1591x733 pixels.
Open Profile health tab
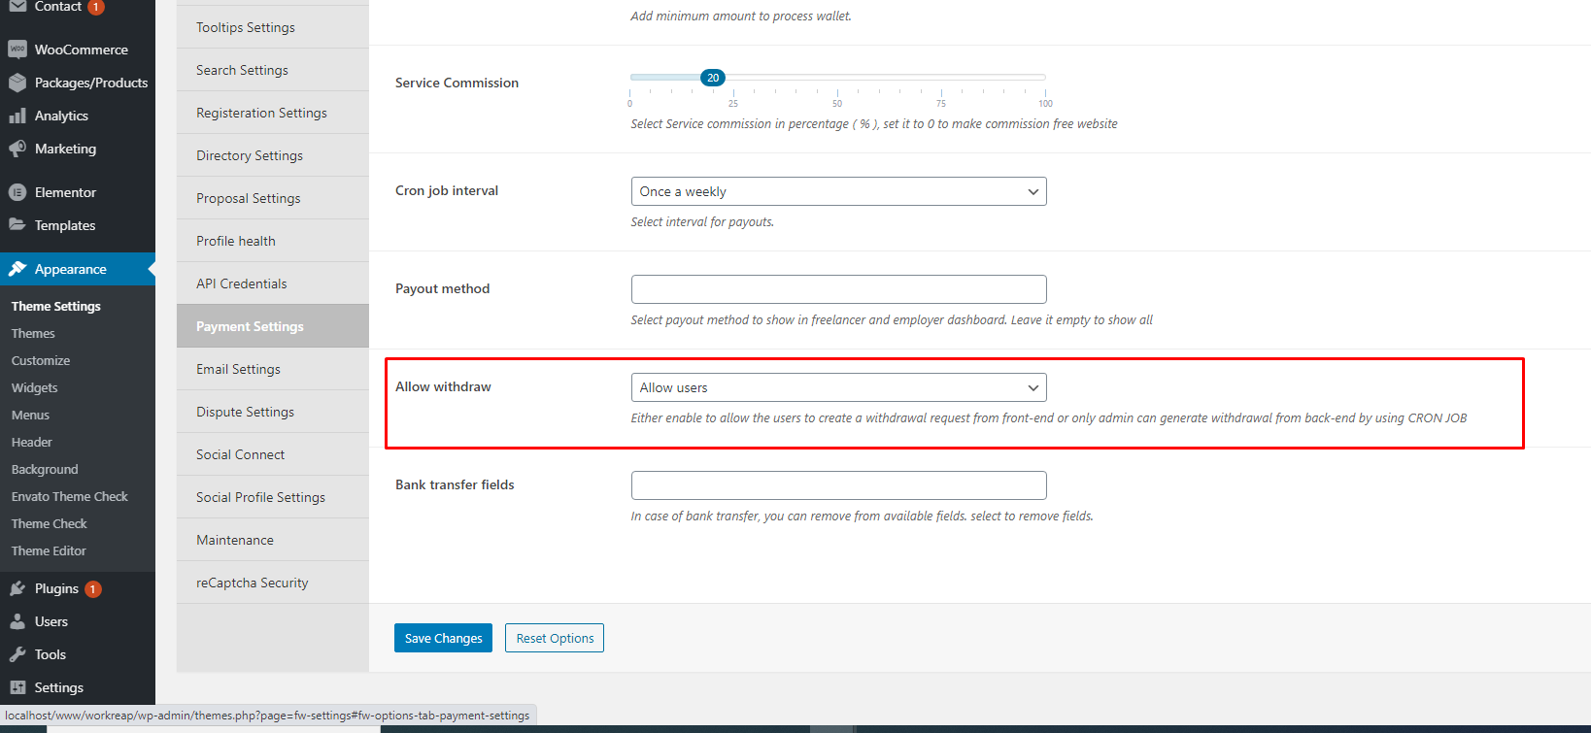[273, 241]
